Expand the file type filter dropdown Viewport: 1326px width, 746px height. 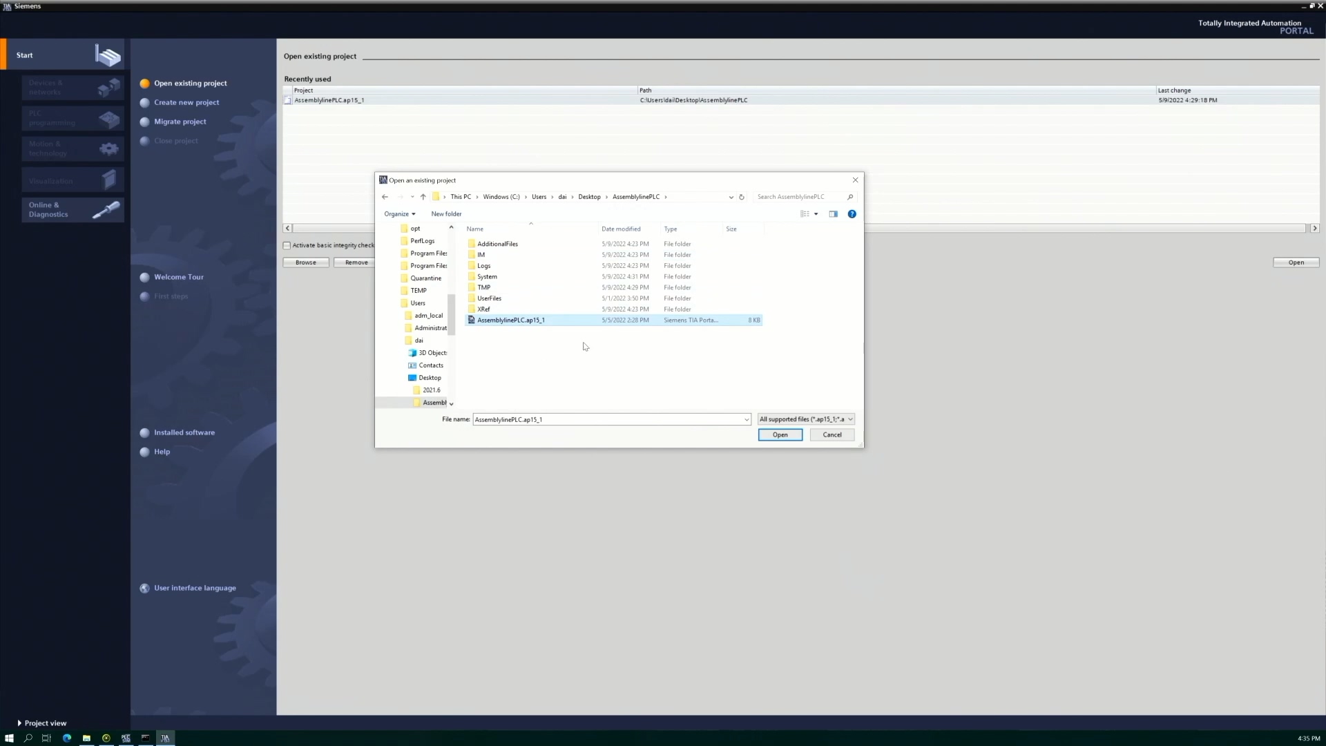850,419
